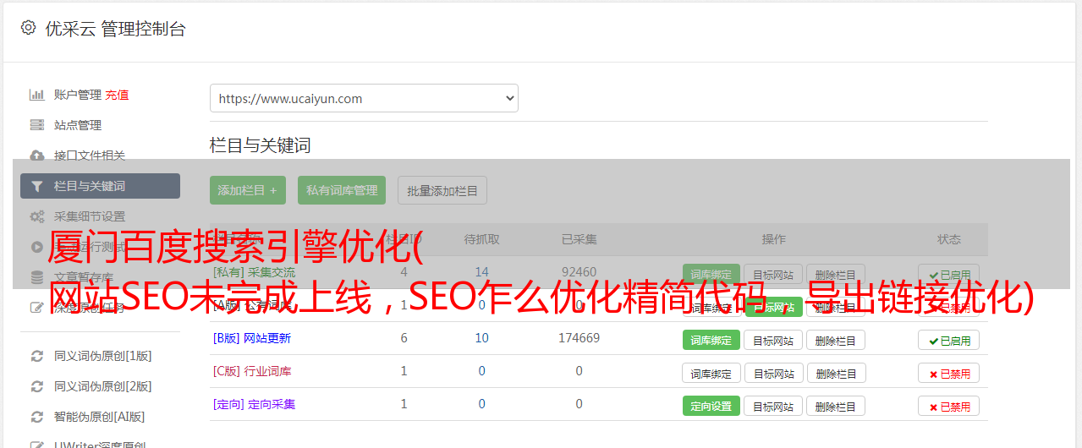Click 删除栏目 in the 行业词库 row
1082x448 pixels.
click(x=836, y=373)
